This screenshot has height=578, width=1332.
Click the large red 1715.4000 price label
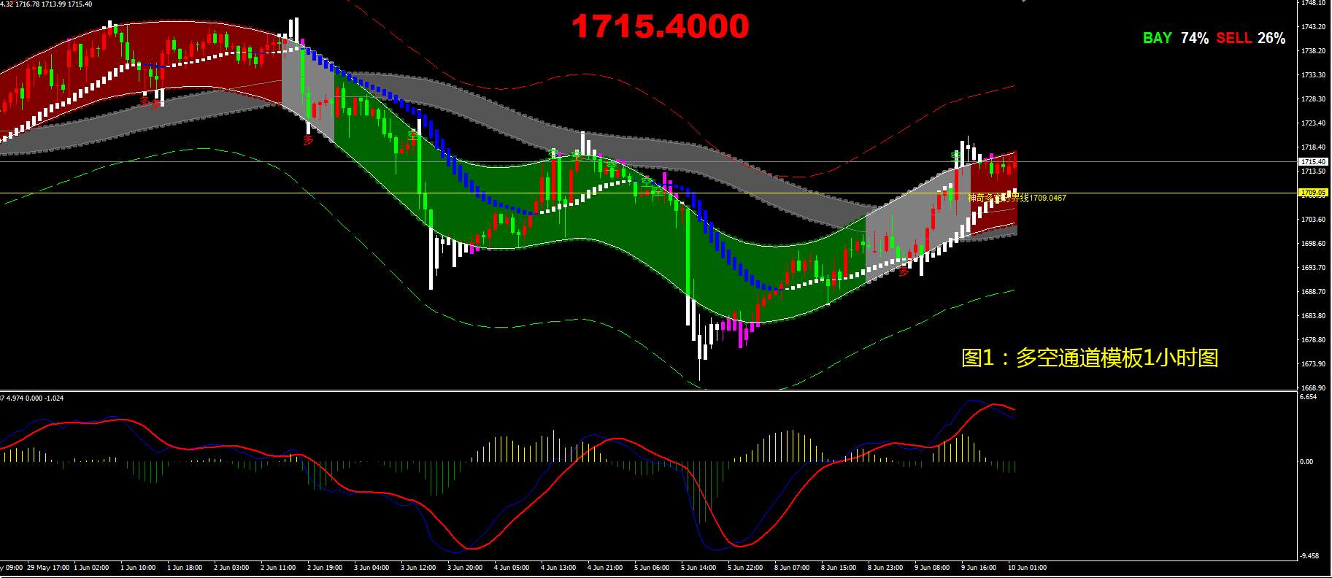(660, 27)
